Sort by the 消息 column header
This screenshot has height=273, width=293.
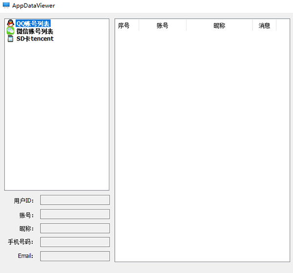click(264, 25)
